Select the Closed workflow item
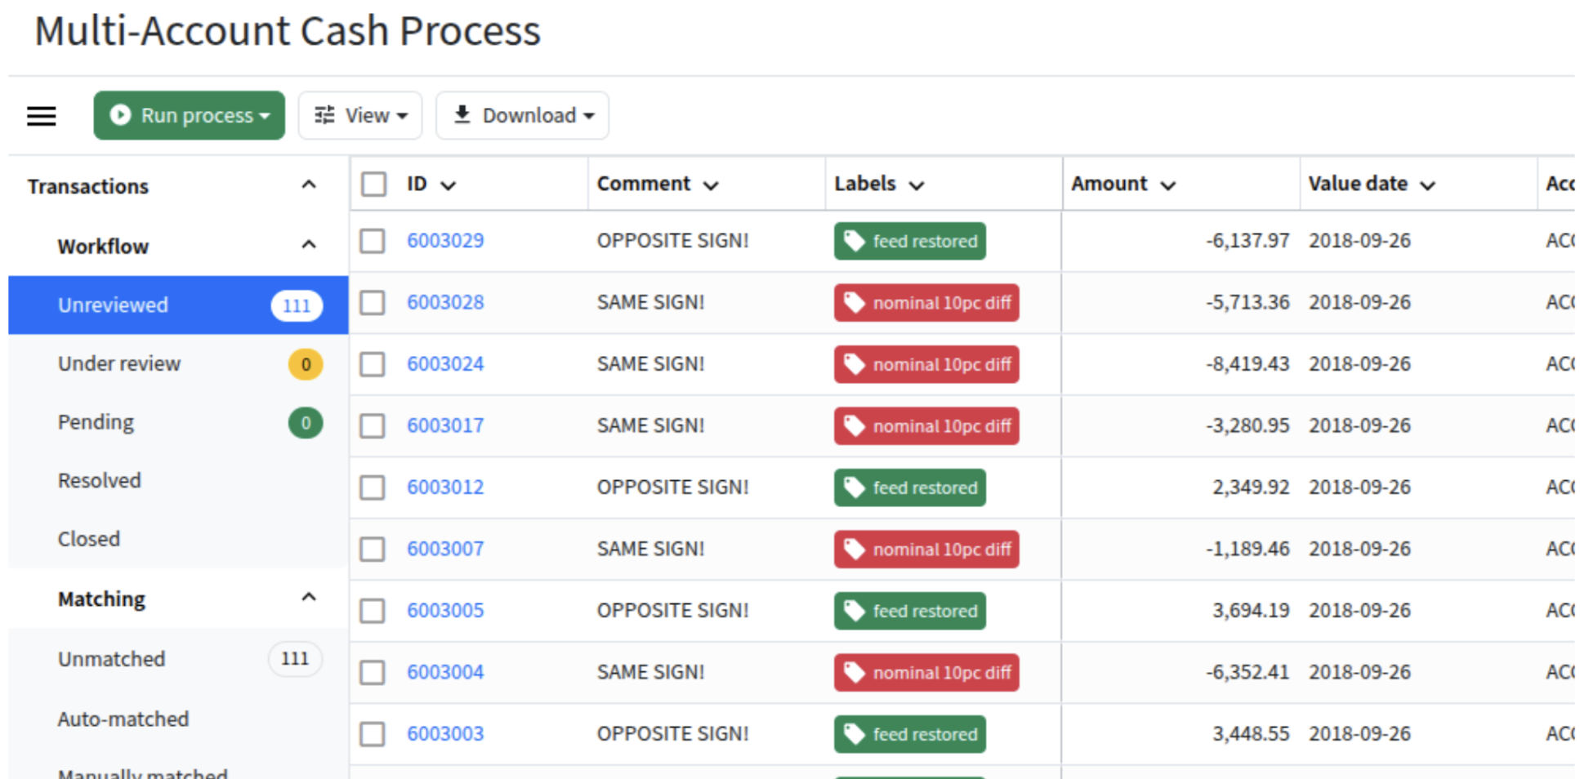Image resolution: width=1580 pixels, height=779 pixels. point(178,539)
